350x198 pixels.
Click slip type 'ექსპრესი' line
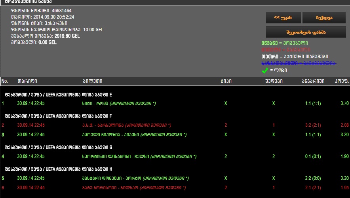(39, 23)
